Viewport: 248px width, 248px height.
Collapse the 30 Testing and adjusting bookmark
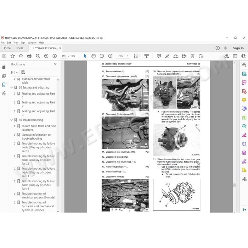[x=12, y=88]
